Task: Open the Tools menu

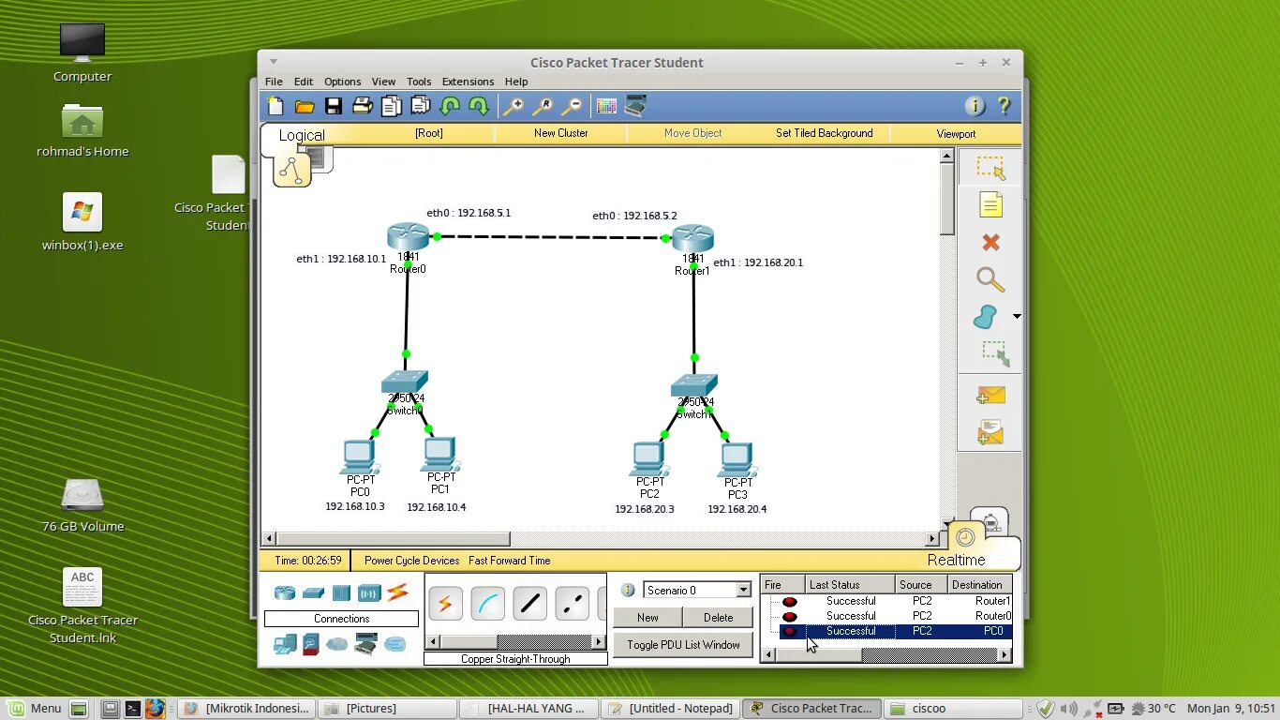Action: pyautogui.click(x=419, y=82)
